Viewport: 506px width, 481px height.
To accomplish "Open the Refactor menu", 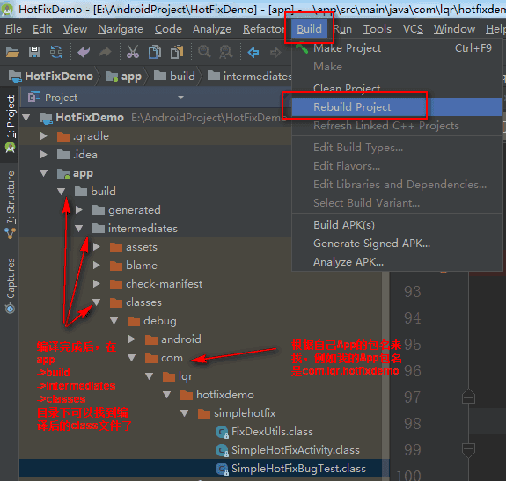I will (263, 29).
